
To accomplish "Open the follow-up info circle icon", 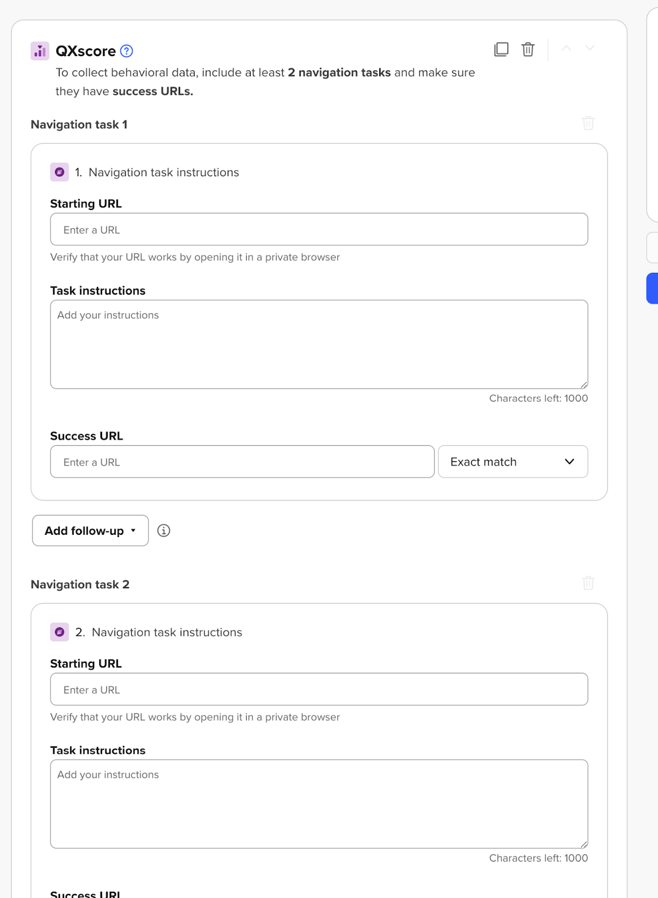I will pyautogui.click(x=164, y=530).
